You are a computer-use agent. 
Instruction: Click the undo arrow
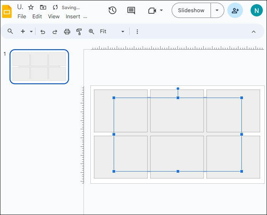pyautogui.click(x=43, y=32)
